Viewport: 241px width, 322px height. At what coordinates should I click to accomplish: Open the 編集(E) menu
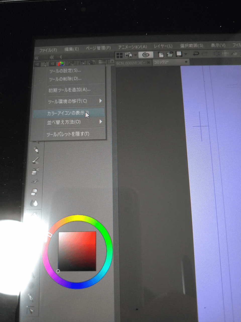point(72,49)
